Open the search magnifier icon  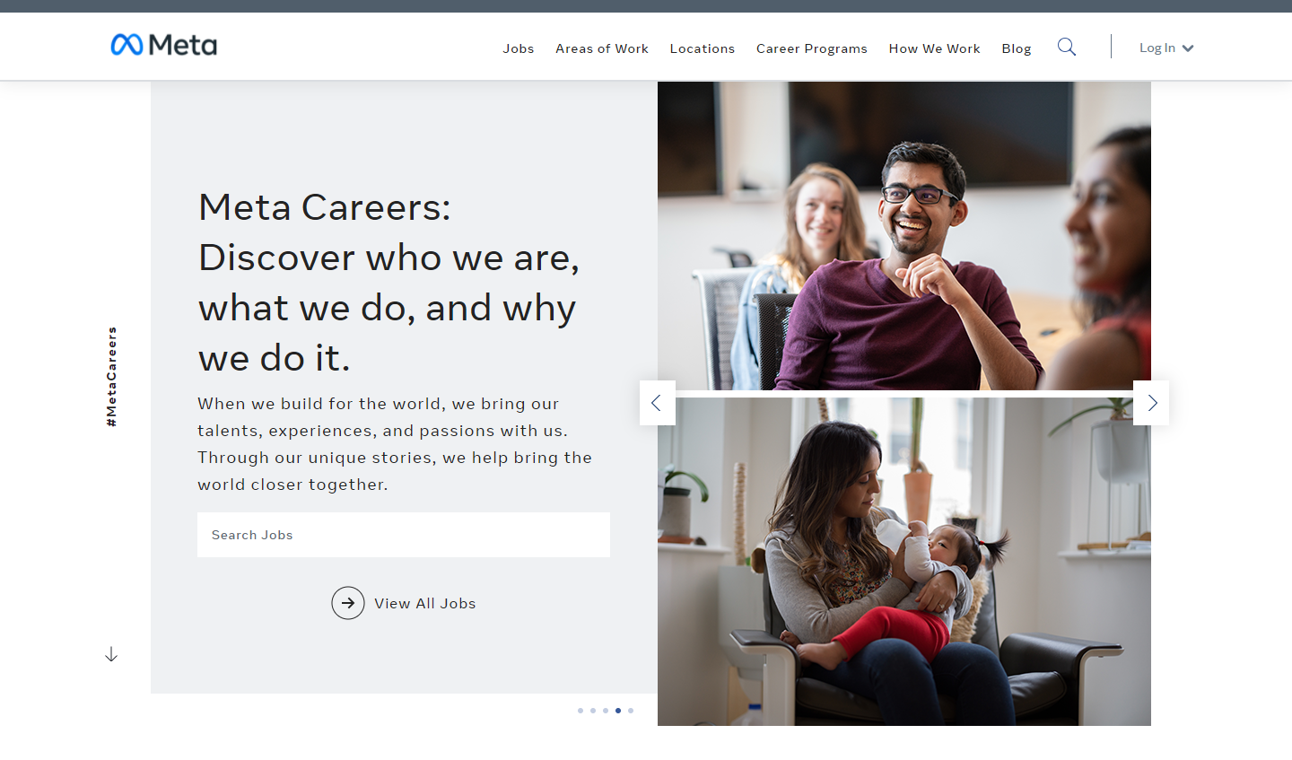[1066, 47]
